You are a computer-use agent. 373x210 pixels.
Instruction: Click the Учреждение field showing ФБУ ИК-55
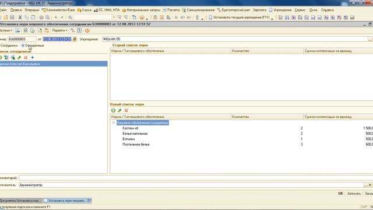(x=235, y=39)
